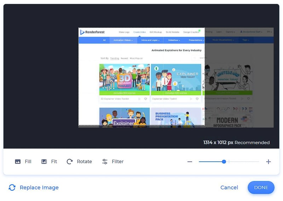The width and height of the screenshot is (283, 201).
Task: Click the zoom in plus icon
Action: pos(268,162)
